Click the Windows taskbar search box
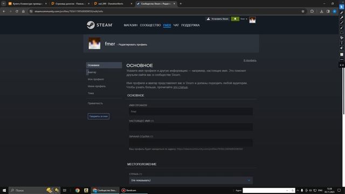Screen dimensions: 345x194 point(34,190)
